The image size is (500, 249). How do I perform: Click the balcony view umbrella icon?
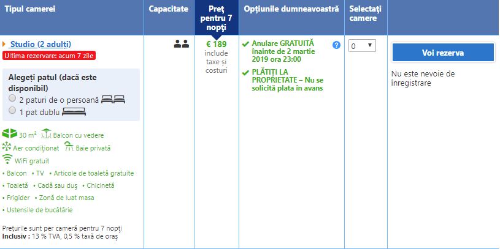45,135
